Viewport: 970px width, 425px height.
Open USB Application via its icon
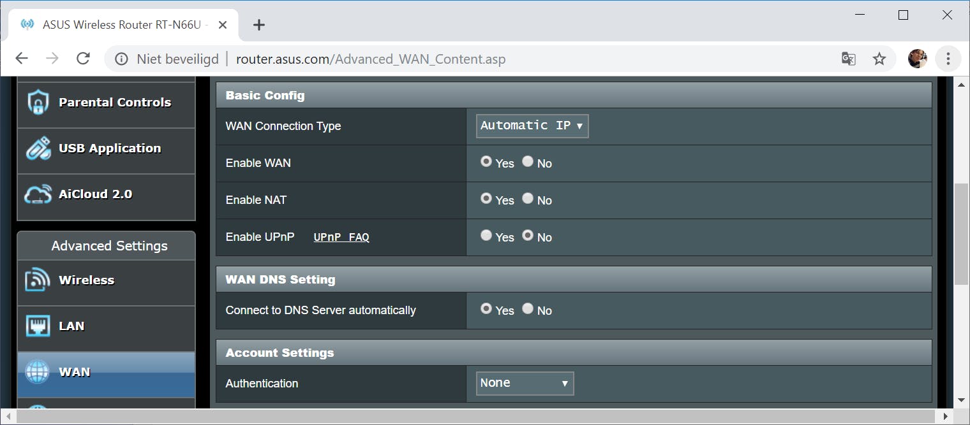(38, 148)
